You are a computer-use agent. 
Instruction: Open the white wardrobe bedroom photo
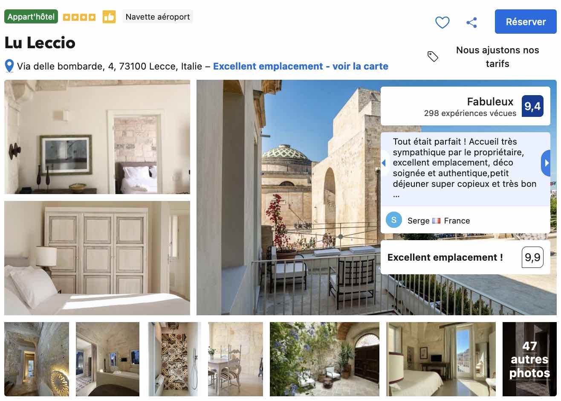(97, 258)
